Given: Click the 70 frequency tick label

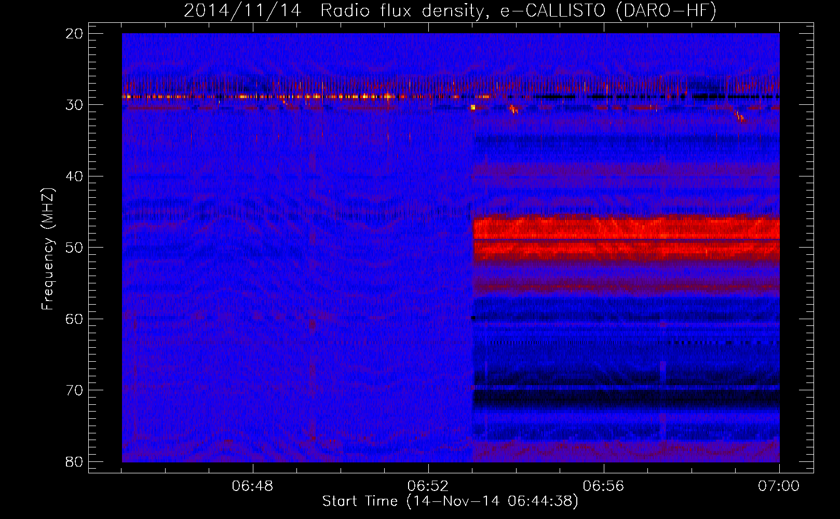Looking at the screenshot, I should pyautogui.click(x=75, y=390).
